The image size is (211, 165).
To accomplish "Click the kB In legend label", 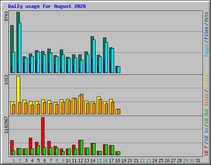I will [206, 134].
